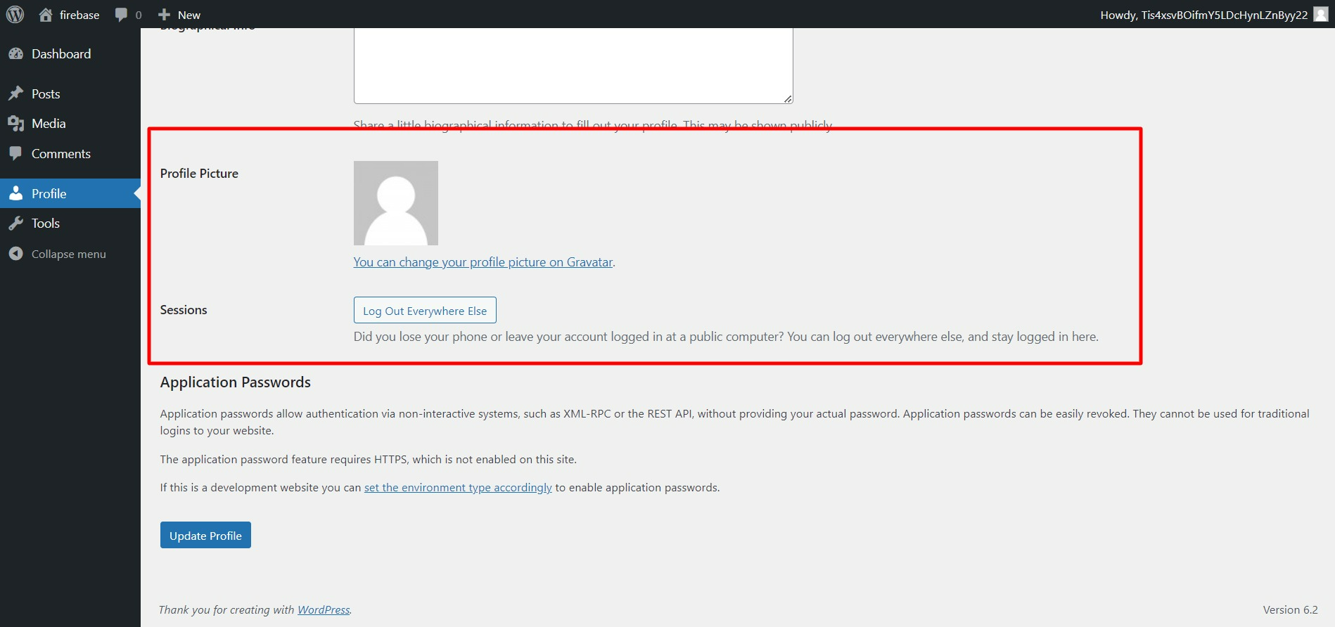The height and width of the screenshot is (627, 1335).
Task: Click the HTTPS not enabled notice text
Action: [369, 460]
